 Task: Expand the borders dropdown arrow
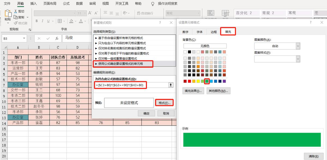point(64,21)
